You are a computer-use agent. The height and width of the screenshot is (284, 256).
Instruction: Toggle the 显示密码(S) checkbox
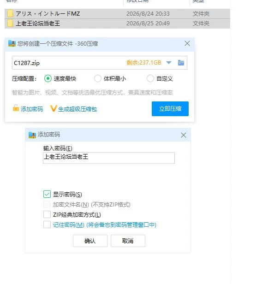click(x=47, y=194)
